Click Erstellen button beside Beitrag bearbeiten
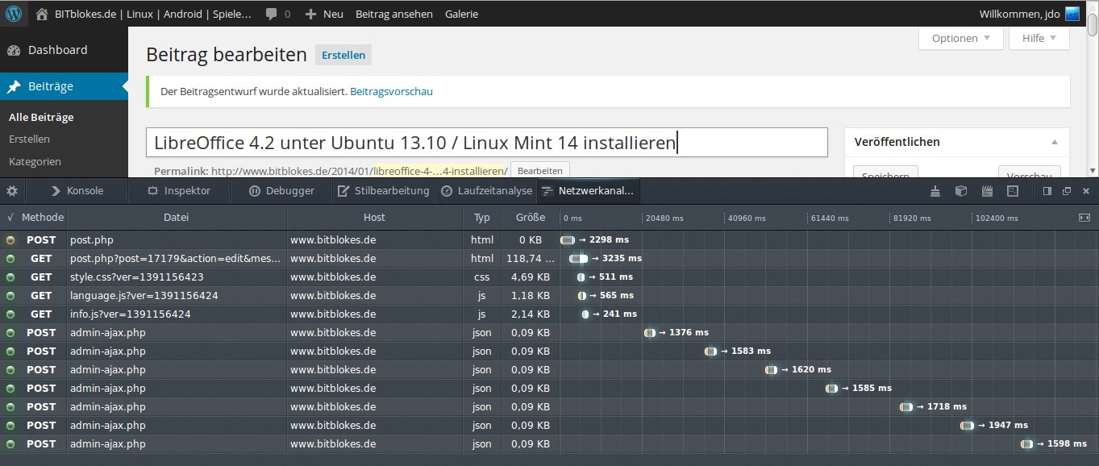Screen dimensions: 1099x466 343,56
